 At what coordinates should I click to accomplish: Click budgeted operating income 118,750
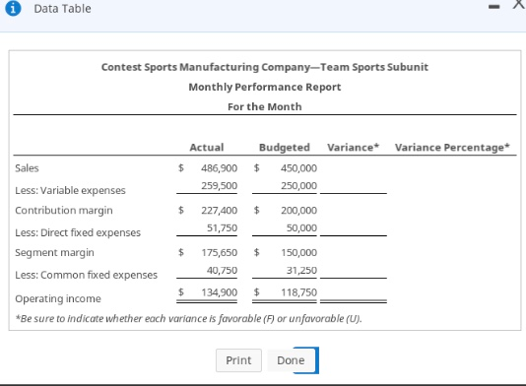click(x=298, y=292)
